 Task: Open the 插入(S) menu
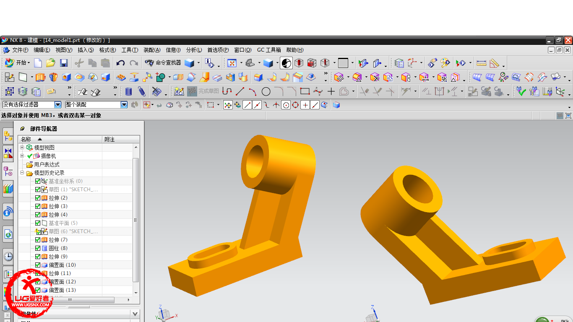pos(86,50)
